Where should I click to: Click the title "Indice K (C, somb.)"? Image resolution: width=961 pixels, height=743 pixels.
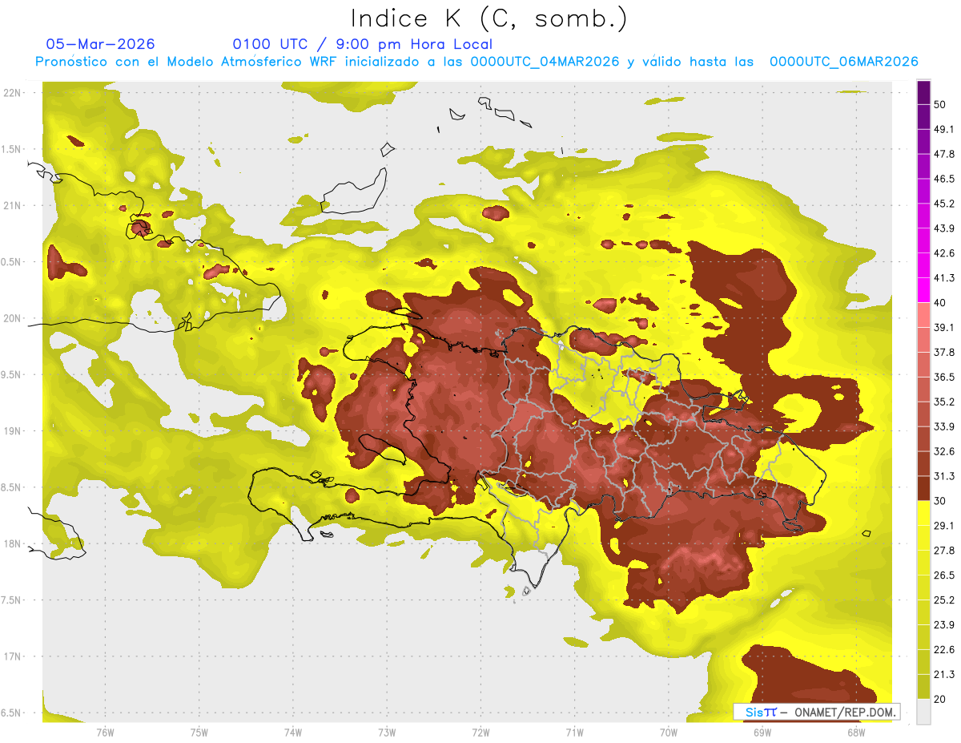tap(489, 18)
